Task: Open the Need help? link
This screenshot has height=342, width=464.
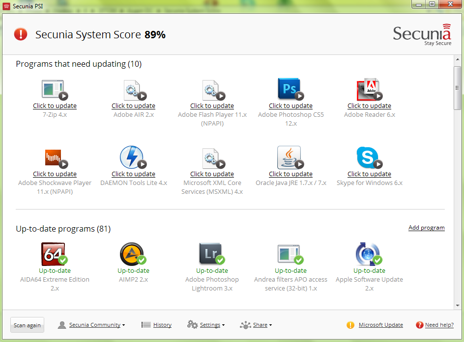Action: pyautogui.click(x=439, y=325)
